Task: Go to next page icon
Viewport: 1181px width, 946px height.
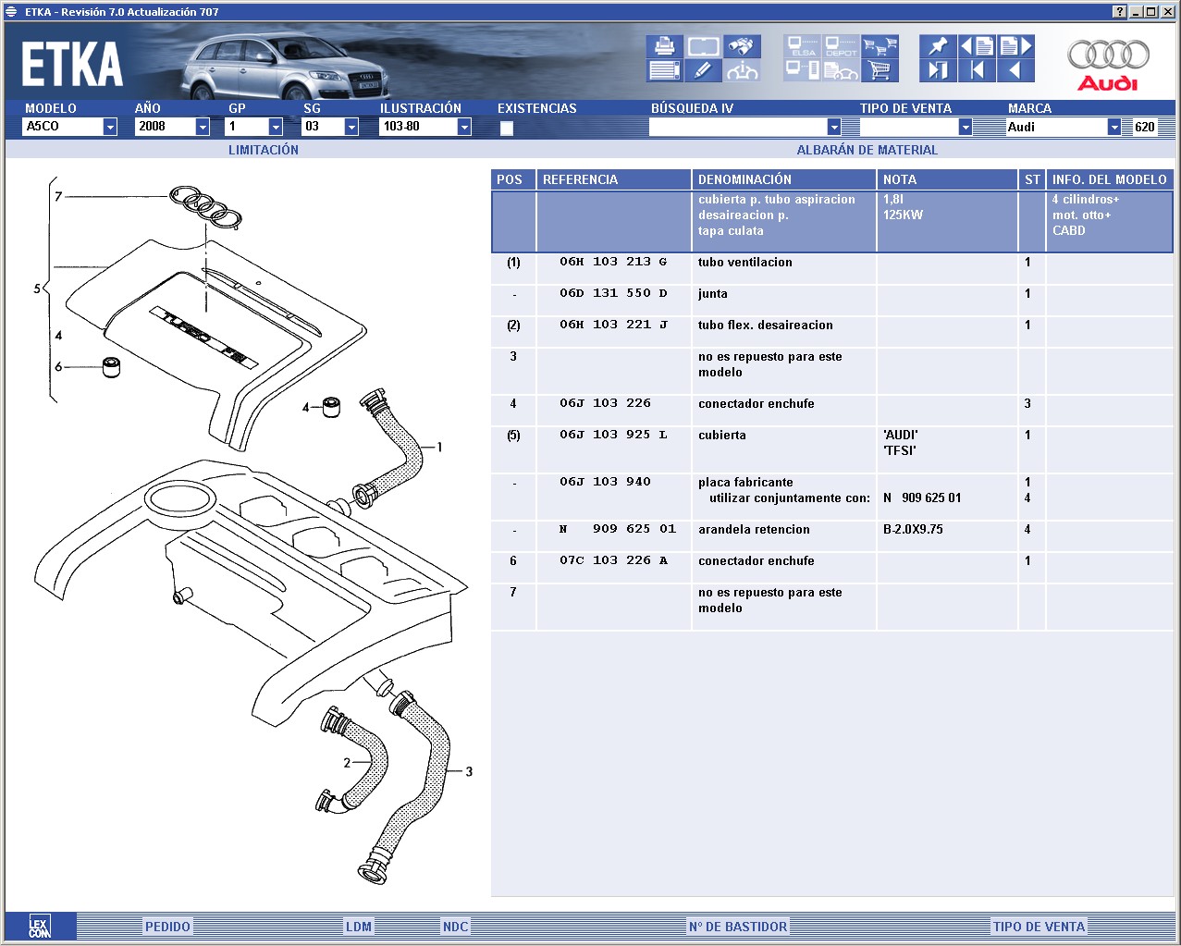Action: 1015,46
